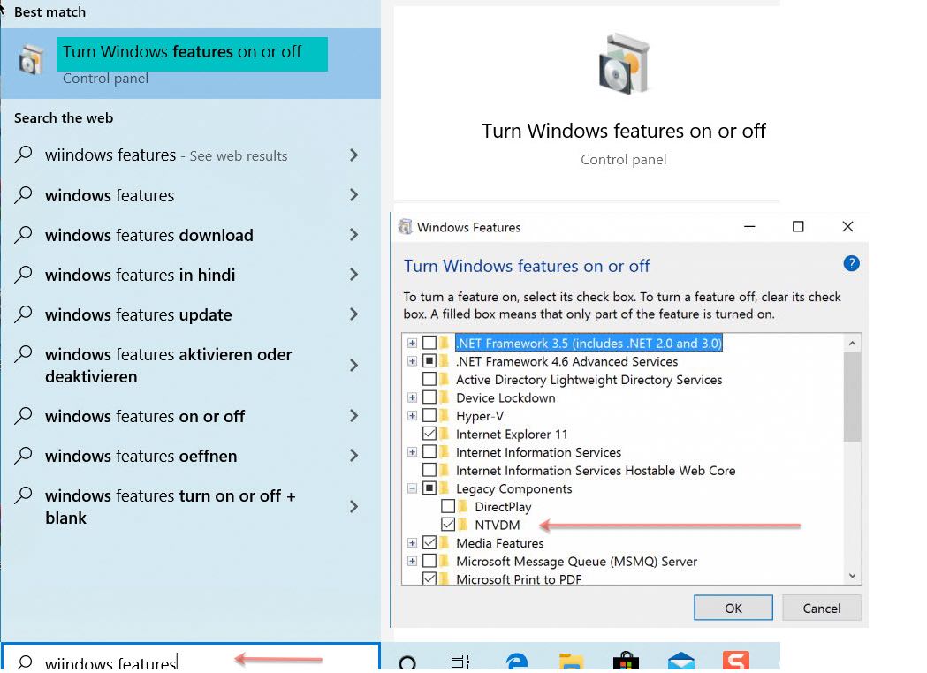Image resolution: width=927 pixels, height=673 pixels.
Task: Select Internet Information Services Hostable Web Core row
Action: click(596, 471)
